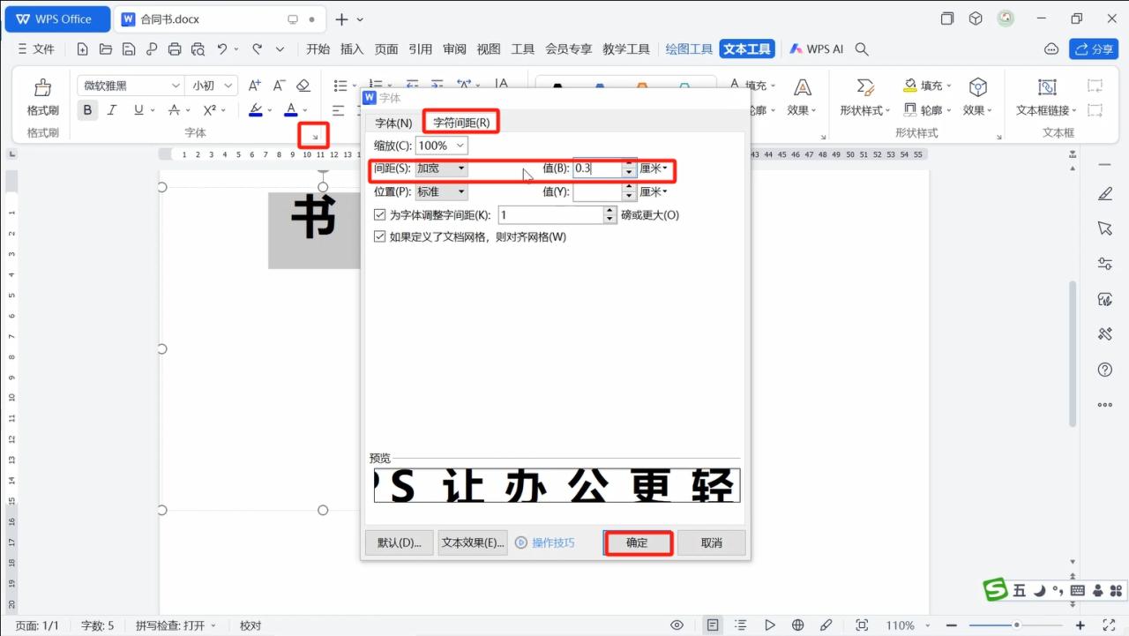Screen dimensions: 1129x636
Task: Switch to the 字体(N) tab
Action: click(x=393, y=123)
